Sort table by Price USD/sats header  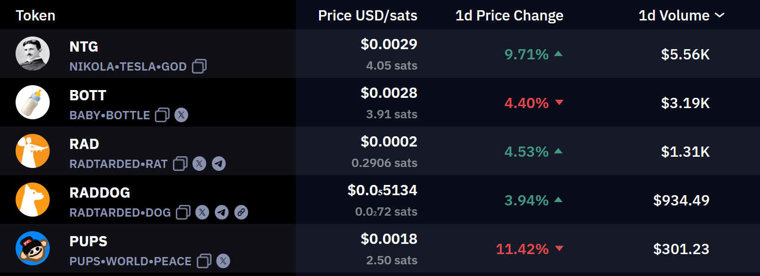coord(368,16)
